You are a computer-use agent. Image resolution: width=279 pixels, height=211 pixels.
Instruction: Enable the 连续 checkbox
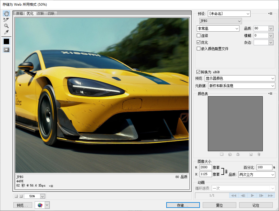[199, 36]
